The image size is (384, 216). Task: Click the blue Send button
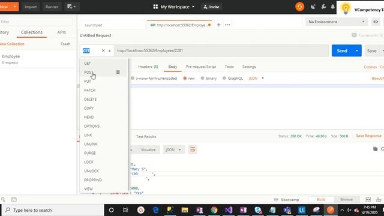(x=342, y=50)
